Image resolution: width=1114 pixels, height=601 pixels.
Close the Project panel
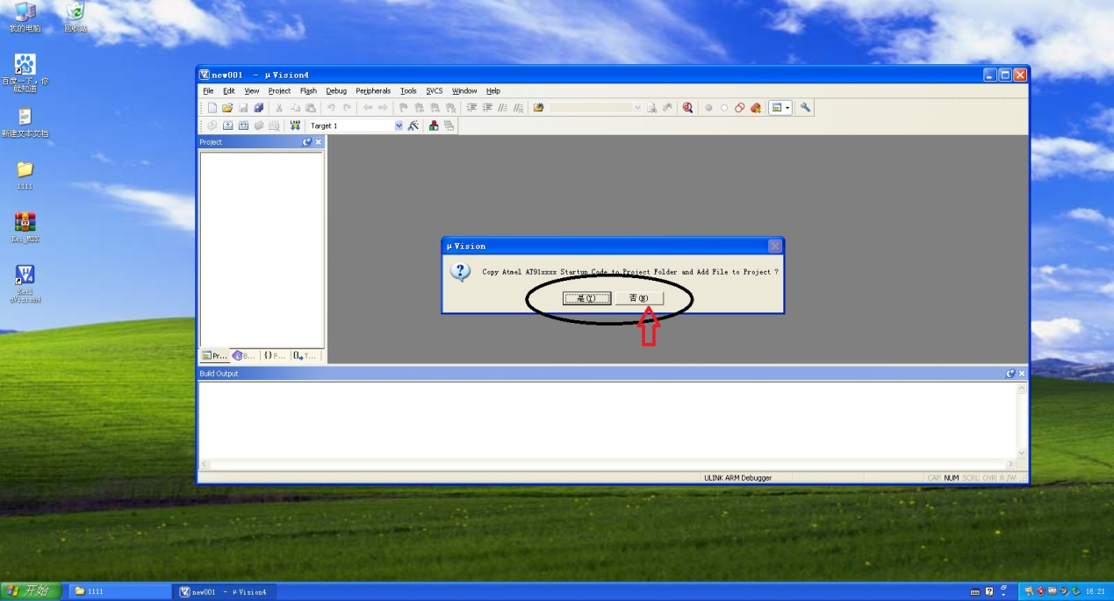point(319,142)
